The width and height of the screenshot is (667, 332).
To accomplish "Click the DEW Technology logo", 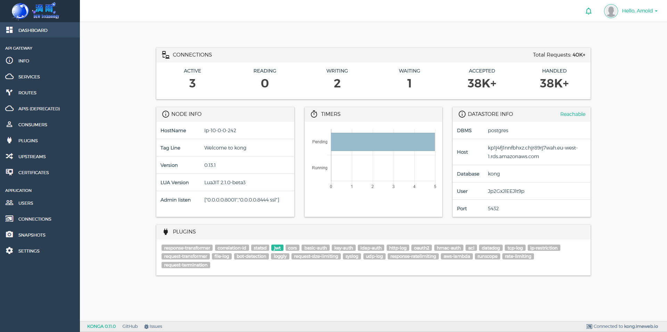I will click(x=35, y=11).
